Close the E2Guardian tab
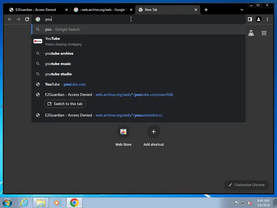The image size is (277, 208). point(67,10)
